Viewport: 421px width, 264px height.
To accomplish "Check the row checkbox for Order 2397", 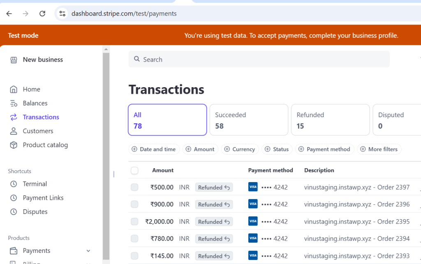I will point(134,187).
